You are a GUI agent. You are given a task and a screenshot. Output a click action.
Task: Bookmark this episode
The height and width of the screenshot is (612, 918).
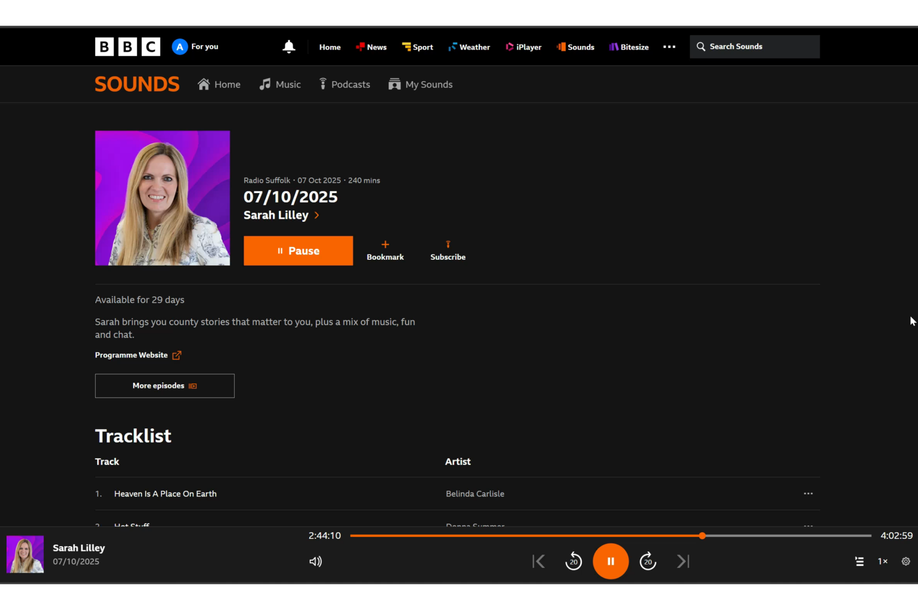pos(385,251)
